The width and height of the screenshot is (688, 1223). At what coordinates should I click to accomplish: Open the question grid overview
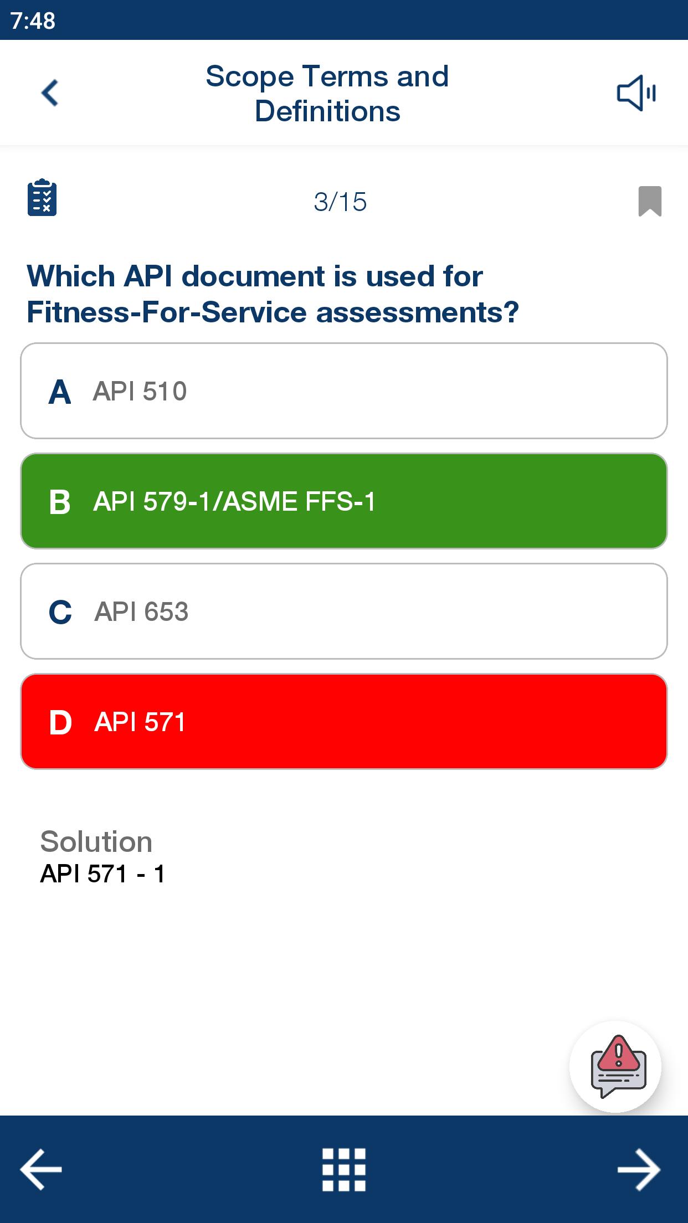tap(344, 1169)
